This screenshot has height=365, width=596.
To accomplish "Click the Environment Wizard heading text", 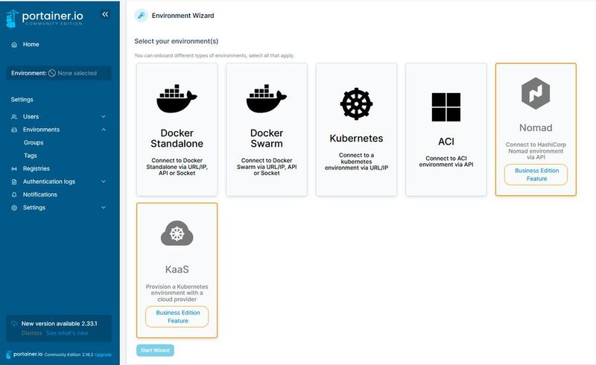I will click(183, 16).
